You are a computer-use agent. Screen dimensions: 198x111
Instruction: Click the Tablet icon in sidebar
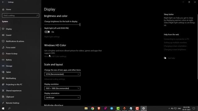[x=3, y=72]
